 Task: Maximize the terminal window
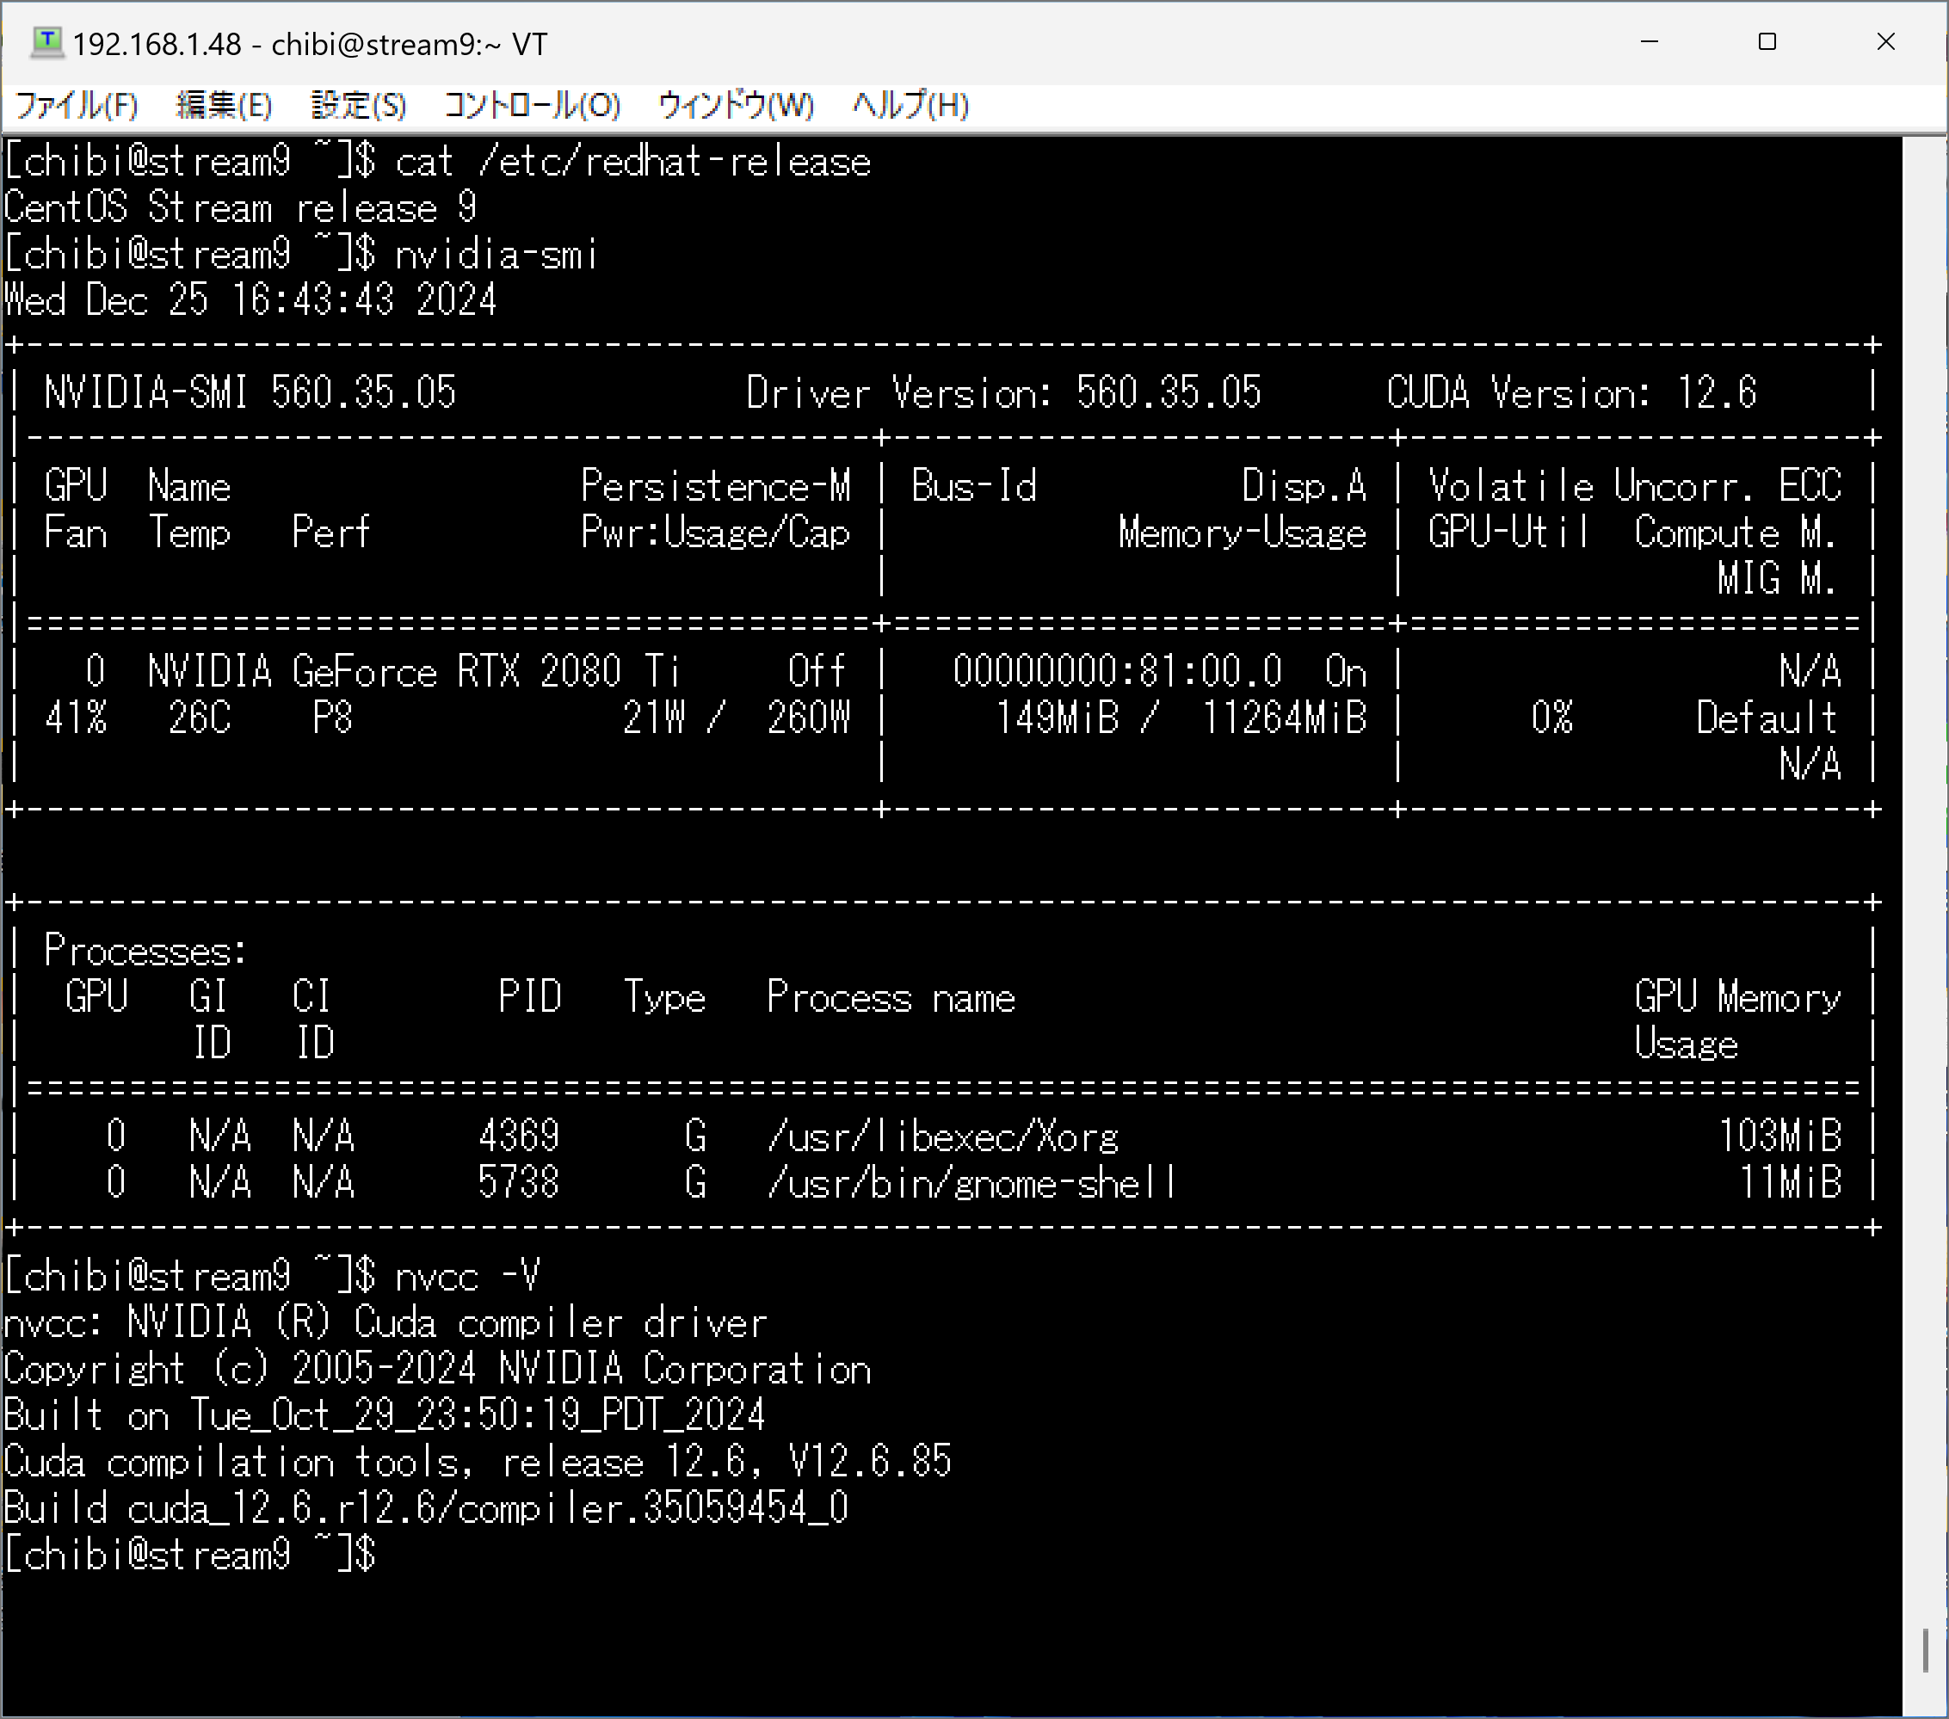pyautogui.click(x=1767, y=43)
